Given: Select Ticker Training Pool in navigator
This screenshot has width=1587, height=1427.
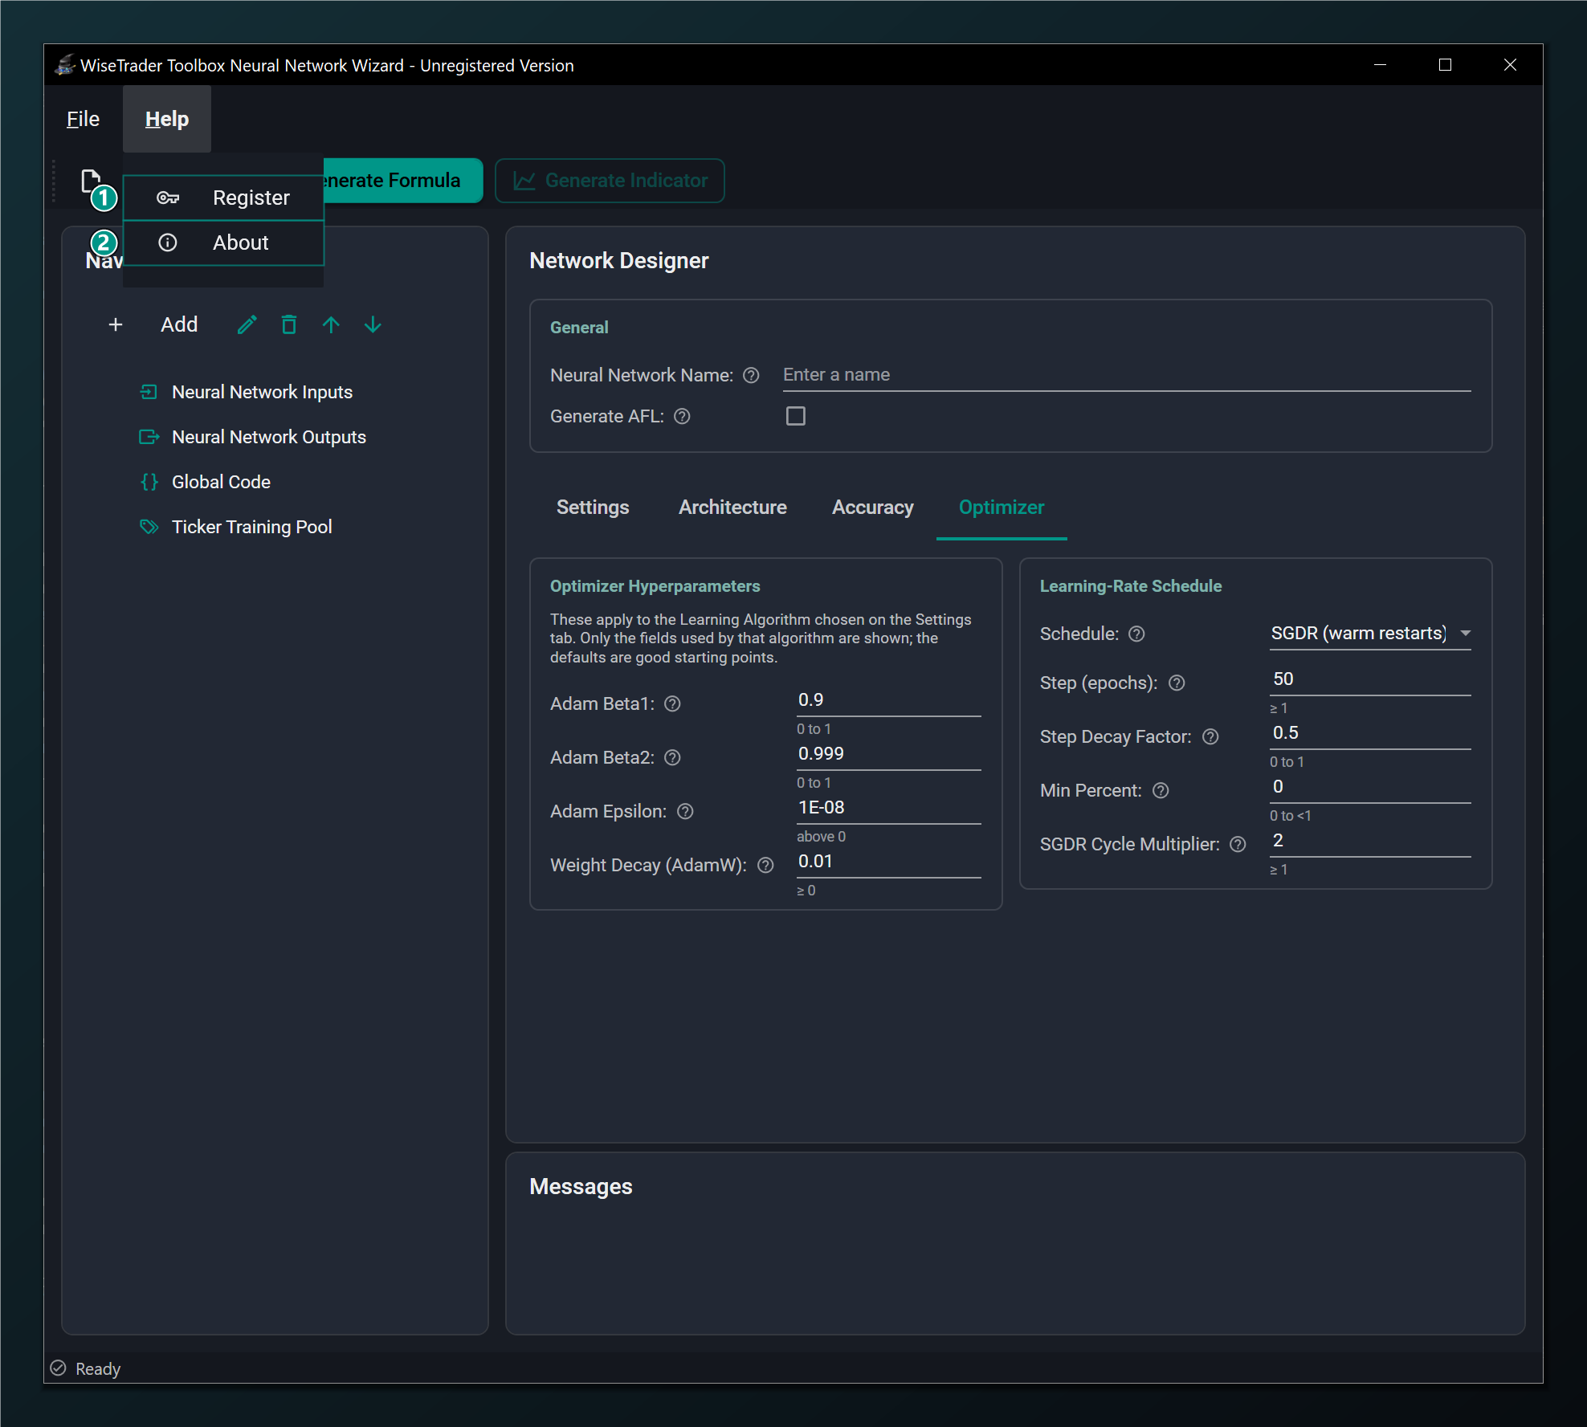Looking at the screenshot, I should pos(251,527).
